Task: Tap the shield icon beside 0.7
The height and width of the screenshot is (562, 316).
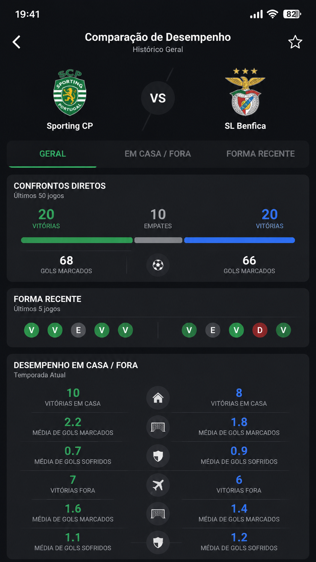Action: (158, 456)
